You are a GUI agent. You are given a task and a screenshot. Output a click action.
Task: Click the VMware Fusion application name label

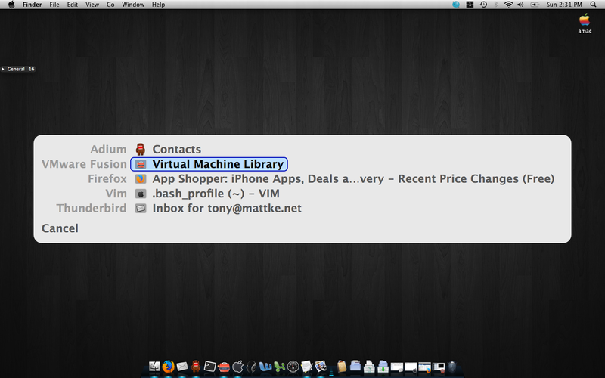click(84, 164)
